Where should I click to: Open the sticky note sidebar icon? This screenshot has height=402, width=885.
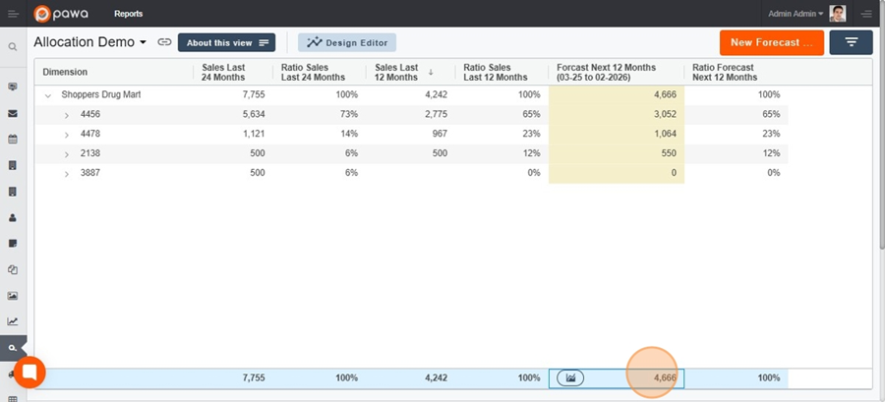pyautogui.click(x=13, y=244)
